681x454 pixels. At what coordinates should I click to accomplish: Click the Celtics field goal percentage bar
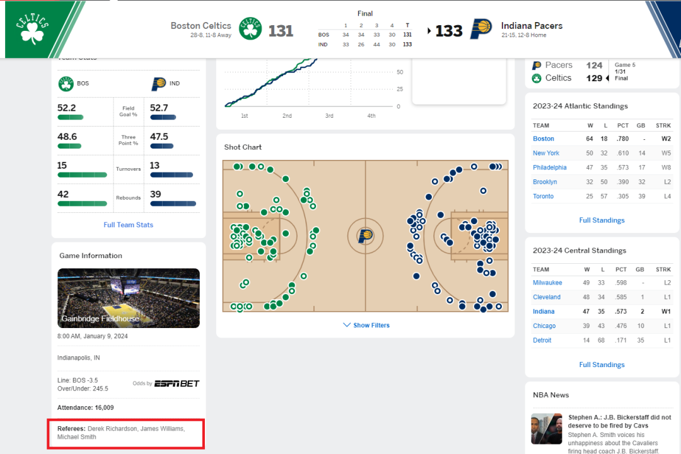71,117
